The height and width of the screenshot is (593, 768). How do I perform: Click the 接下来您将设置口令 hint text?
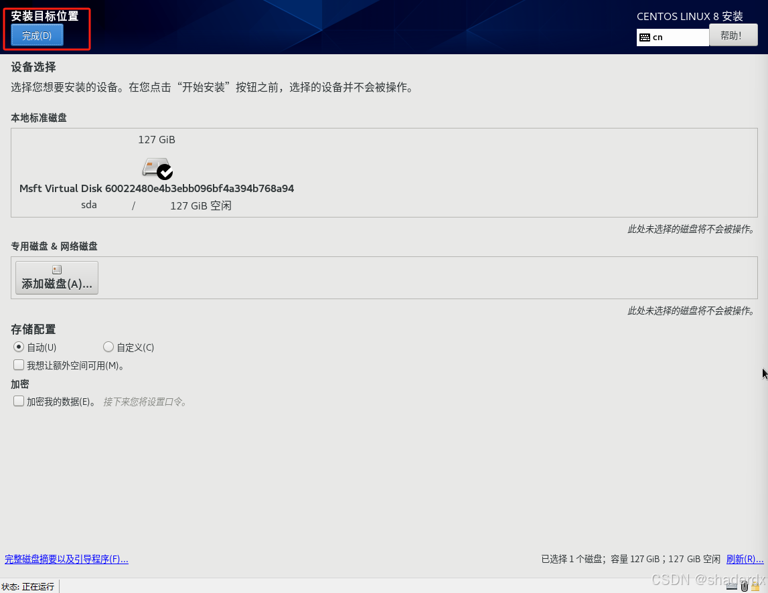(145, 402)
